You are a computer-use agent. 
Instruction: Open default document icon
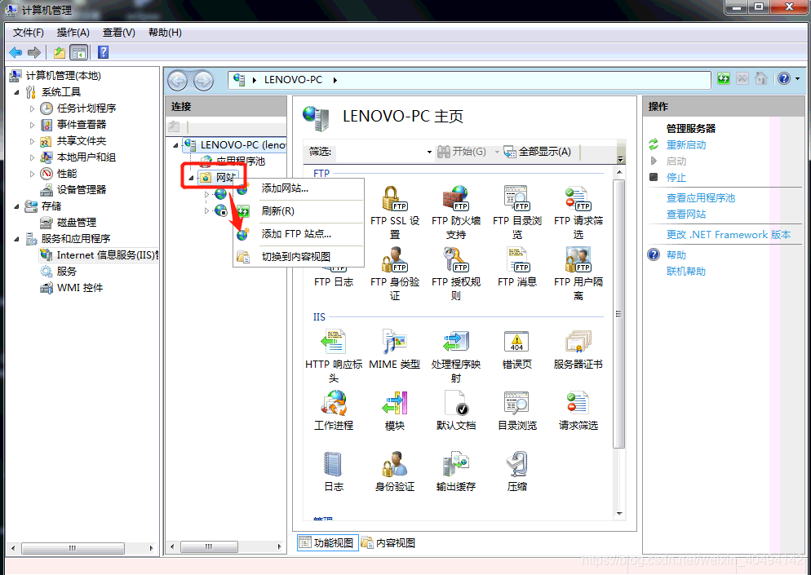click(x=455, y=403)
